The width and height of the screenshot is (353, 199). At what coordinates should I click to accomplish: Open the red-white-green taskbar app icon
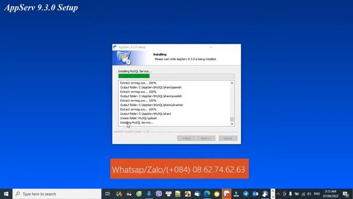point(188,194)
